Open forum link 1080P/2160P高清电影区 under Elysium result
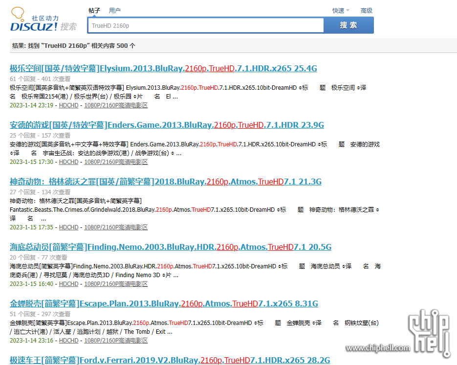The width and height of the screenshot is (457, 365). click(116, 105)
